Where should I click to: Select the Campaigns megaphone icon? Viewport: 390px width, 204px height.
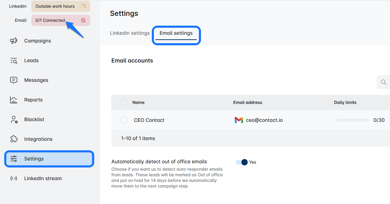point(13,41)
